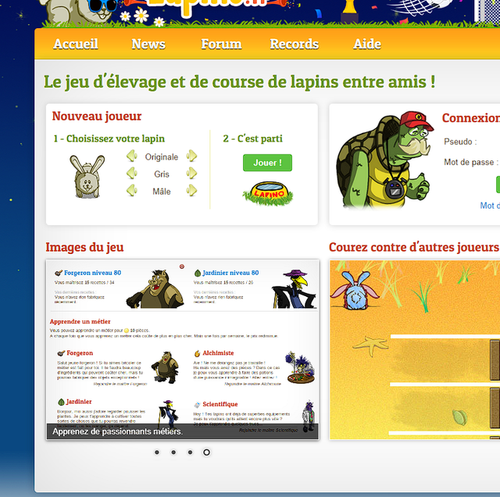
Task: Click the Forgeron niveau 80 anvil icon
Action: 59,273
